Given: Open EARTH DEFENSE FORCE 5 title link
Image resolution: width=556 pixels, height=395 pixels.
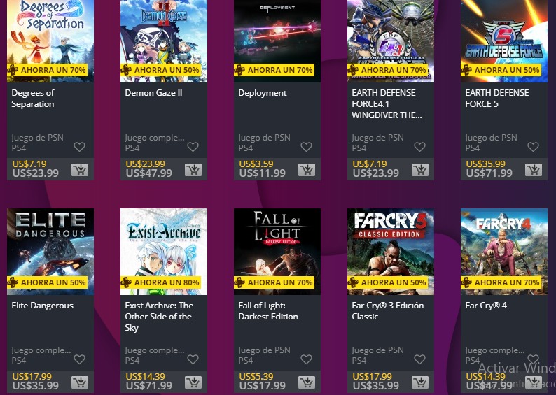Looking at the screenshot, I should tap(497, 98).
